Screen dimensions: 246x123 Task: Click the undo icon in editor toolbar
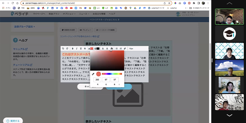[63, 49]
